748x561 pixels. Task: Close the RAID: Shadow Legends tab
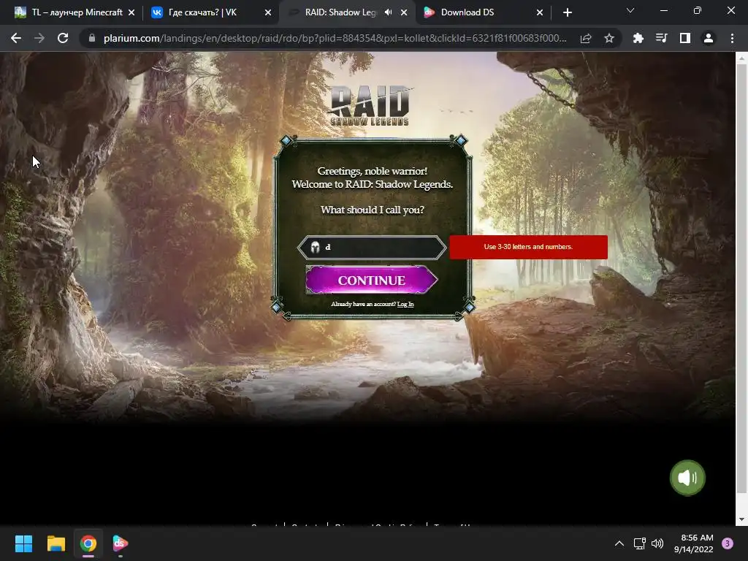[404, 12]
